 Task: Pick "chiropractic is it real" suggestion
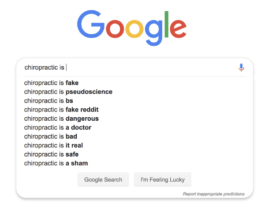[x=54, y=145]
